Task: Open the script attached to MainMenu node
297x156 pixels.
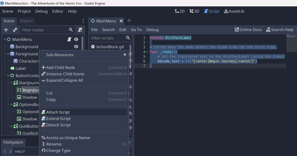Action: pyautogui.click(x=69, y=39)
